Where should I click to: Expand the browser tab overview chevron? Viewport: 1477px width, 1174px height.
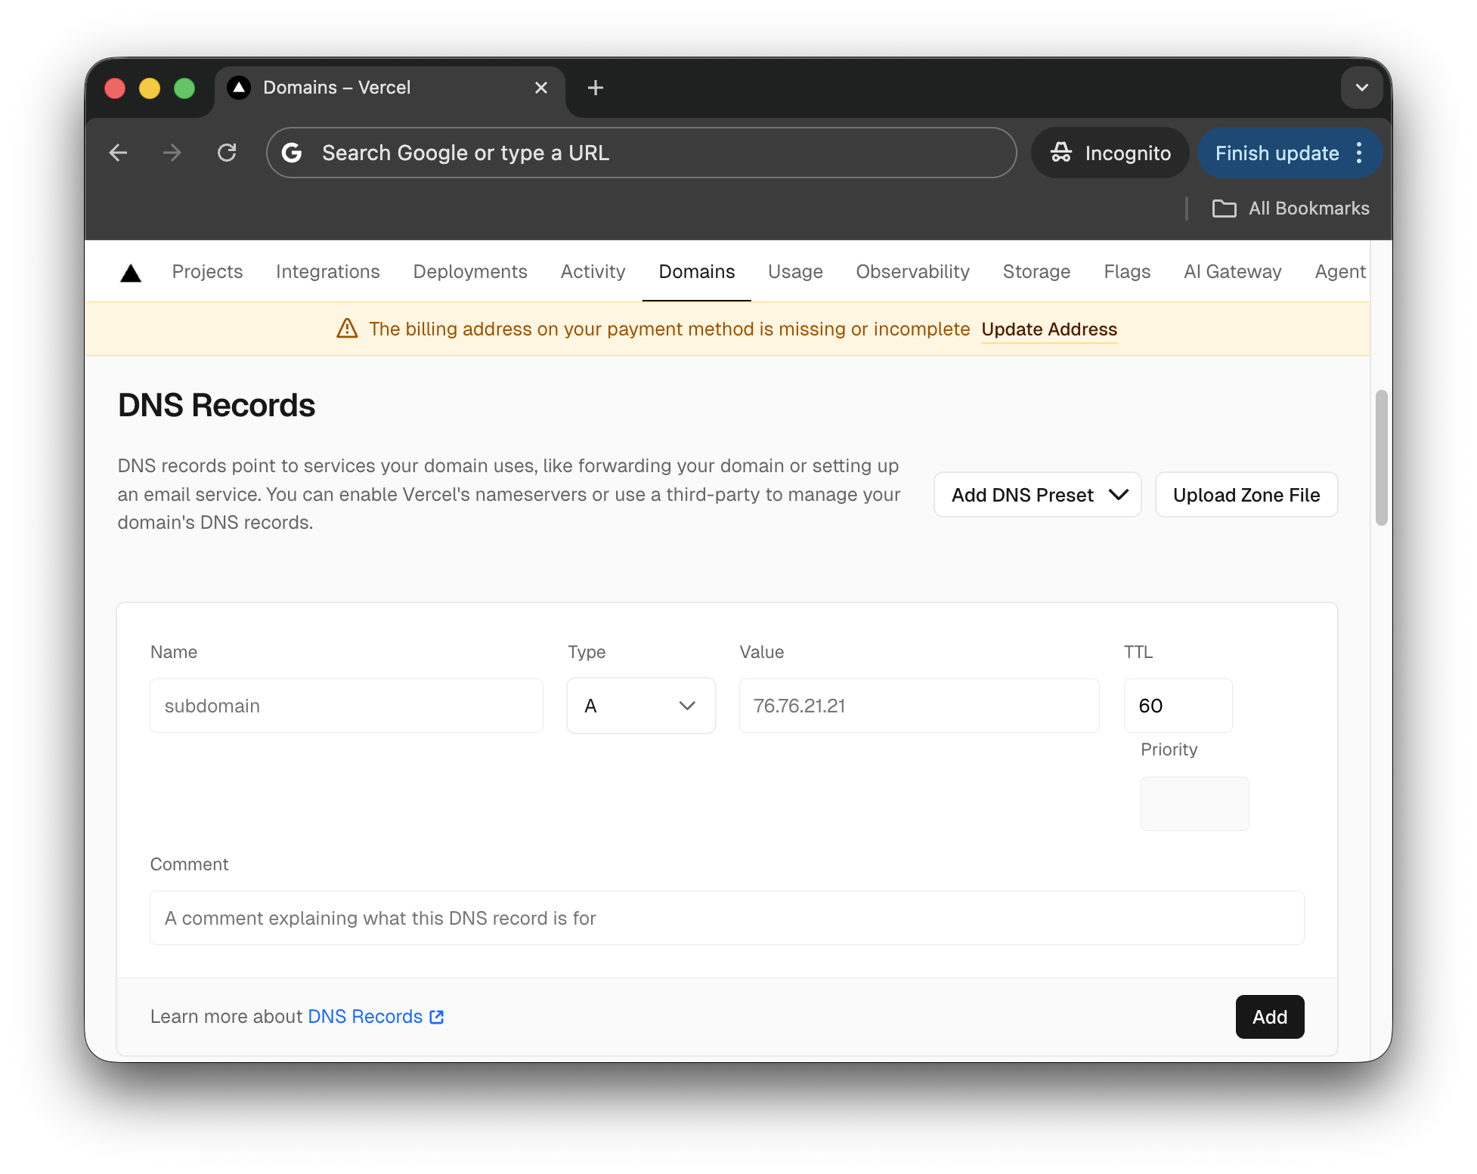click(x=1361, y=88)
